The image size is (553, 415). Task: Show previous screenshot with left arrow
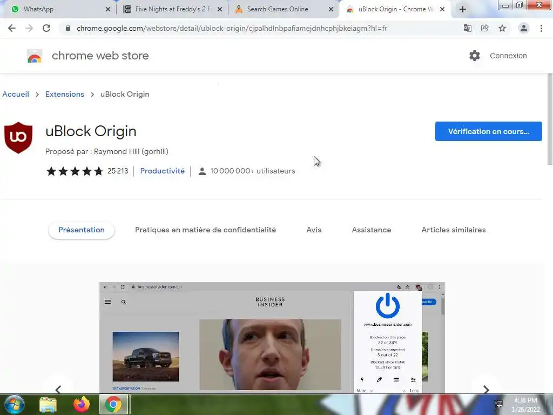pyautogui.click(x=58, y=389)
